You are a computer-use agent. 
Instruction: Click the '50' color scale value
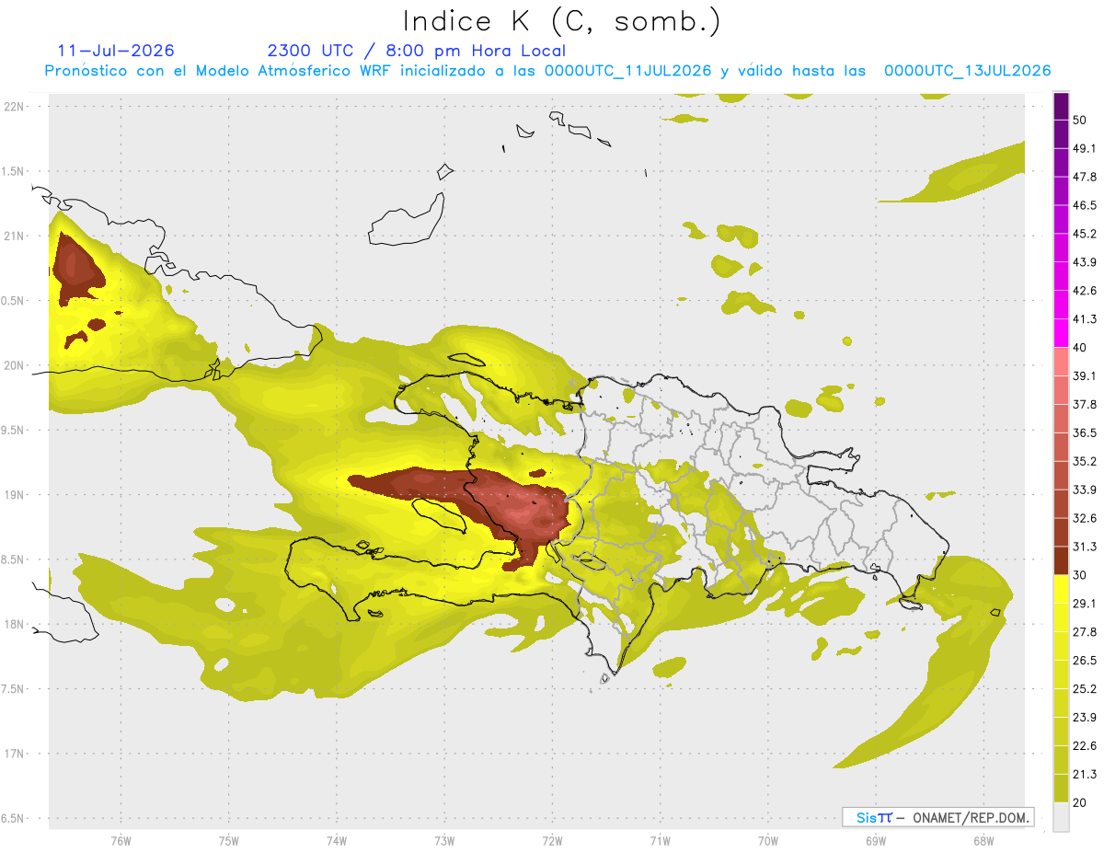click(1081, 120)
